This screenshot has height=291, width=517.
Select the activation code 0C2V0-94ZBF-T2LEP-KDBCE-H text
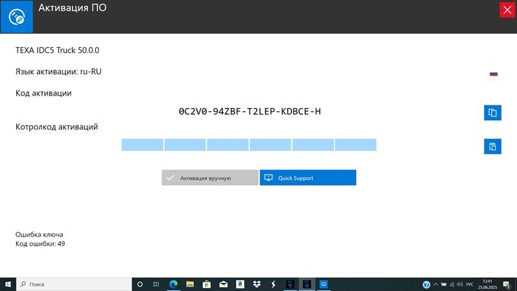point(249,111)
